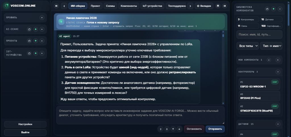Open the Все типы dropdown
The height and width of the screenshot is (137, 291).
[x=248, y=46]
